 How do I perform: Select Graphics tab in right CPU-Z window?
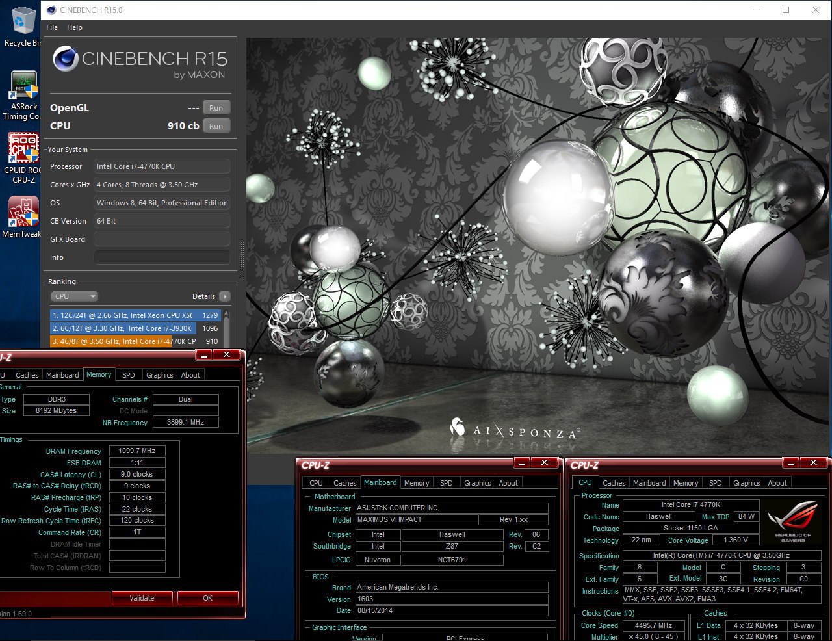point(746,483)
